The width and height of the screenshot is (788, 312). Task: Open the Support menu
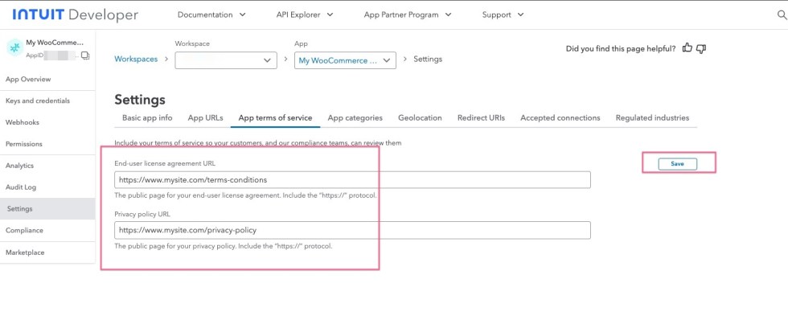503,14
